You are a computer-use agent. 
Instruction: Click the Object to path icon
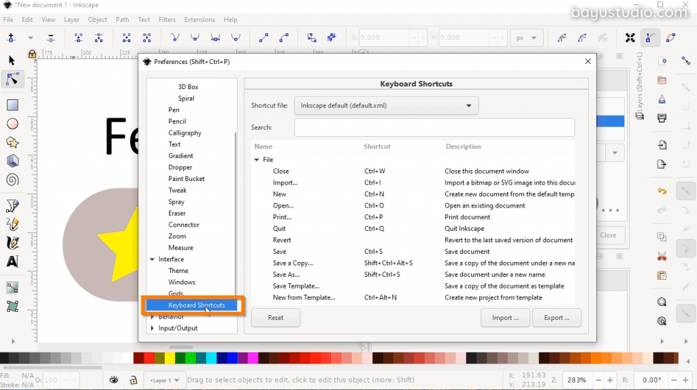click(312, 38)
